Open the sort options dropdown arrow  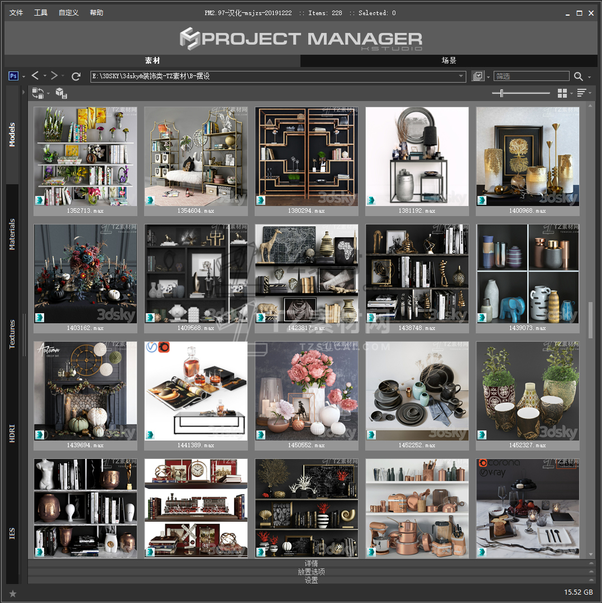pos(590,93)
